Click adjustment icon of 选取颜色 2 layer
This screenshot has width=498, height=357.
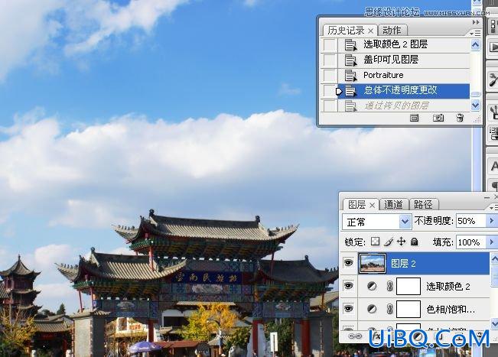click(372, 286)
